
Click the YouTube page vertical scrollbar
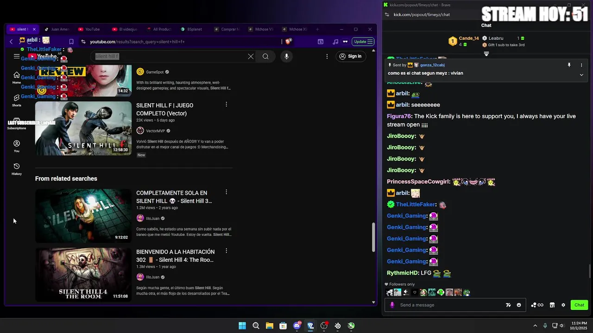coord(373,238)
